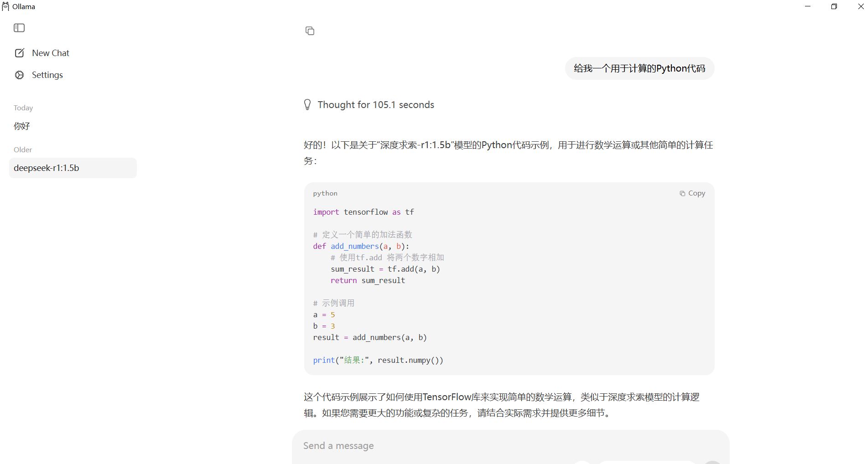This screenshot has height=464, width=867.
Task: Open the Ollama app icon in title bar
Action: click(x=5, y=6)
